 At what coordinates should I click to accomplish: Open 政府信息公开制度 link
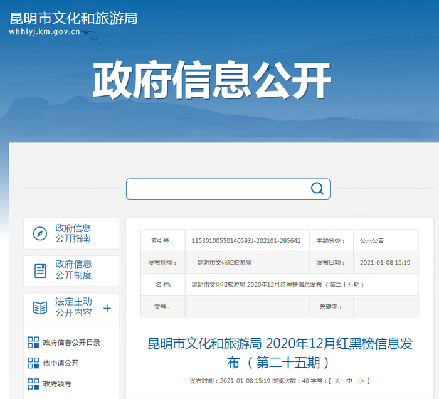[x=73, y=269]
